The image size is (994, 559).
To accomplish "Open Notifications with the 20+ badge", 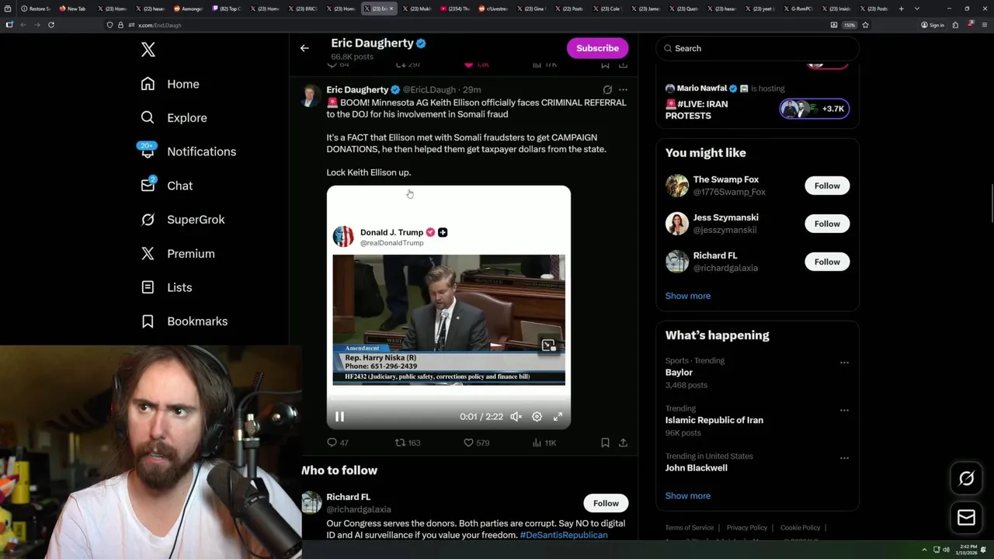I will point(187,151).
